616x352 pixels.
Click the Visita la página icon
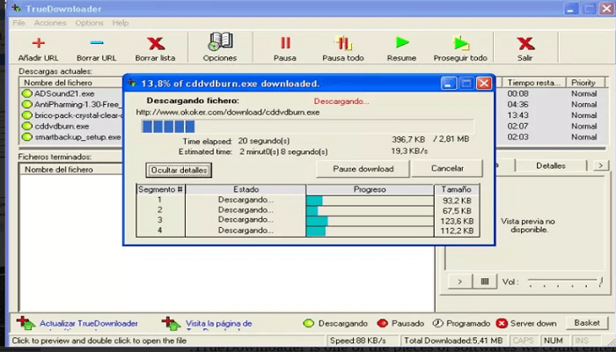(x=172, y=323)
